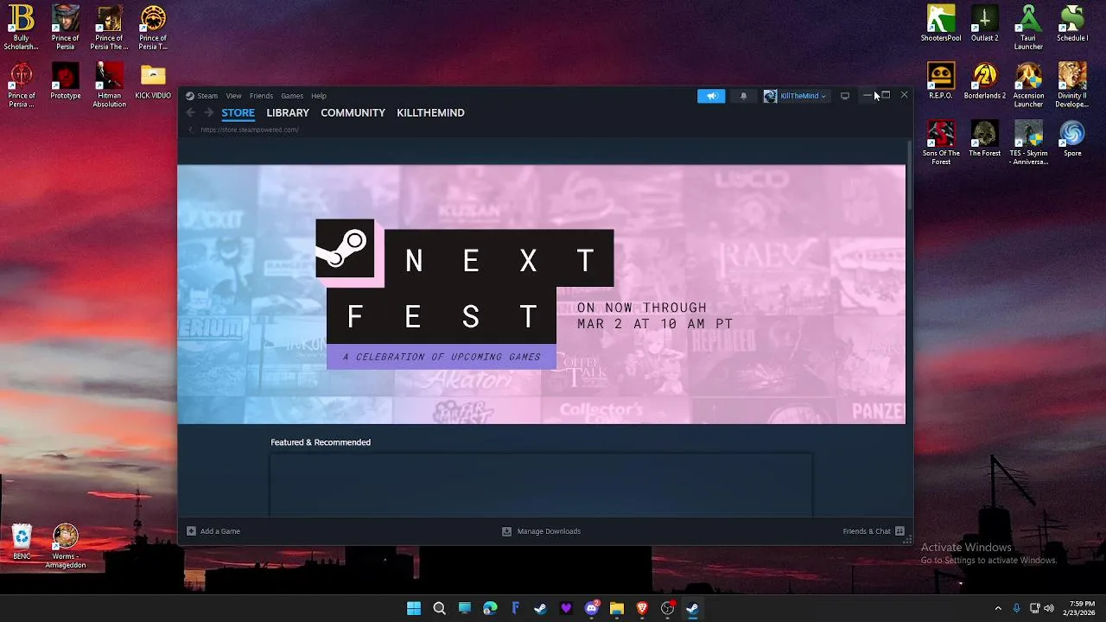Viewport: 1106px width, 622px height.
Task: Open the Help menu
Action: click(319, 96)
